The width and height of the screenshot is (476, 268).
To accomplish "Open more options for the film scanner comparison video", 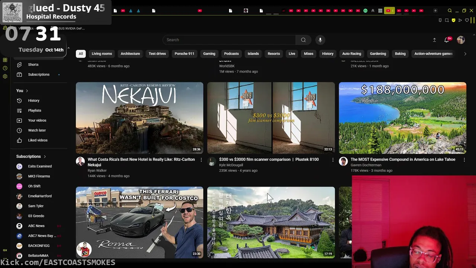I will 333,160.
